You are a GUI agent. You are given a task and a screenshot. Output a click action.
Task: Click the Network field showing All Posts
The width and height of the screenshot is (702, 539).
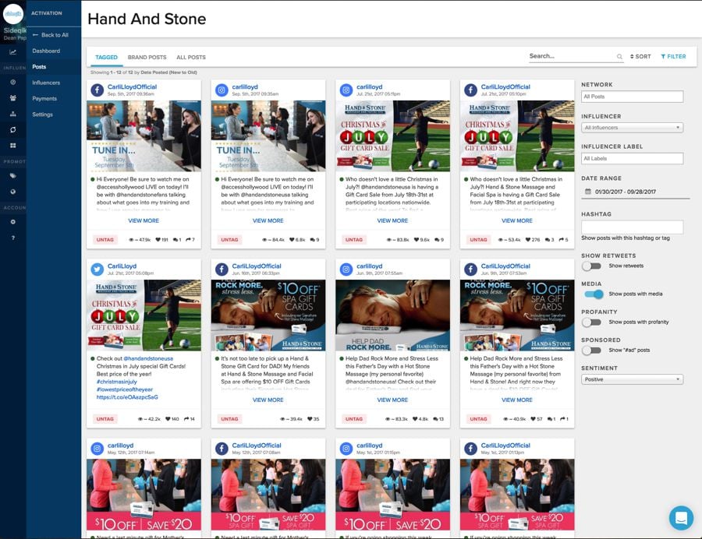632,97
